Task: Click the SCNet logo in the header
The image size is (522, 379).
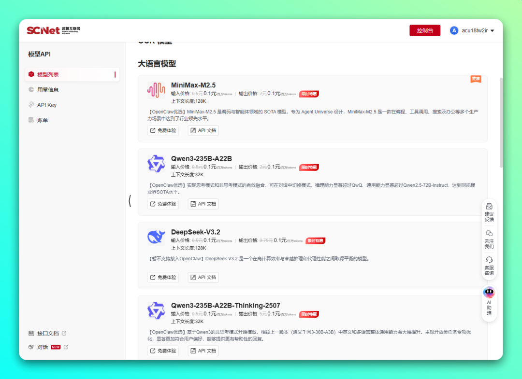Action: [x=43, y=30]
